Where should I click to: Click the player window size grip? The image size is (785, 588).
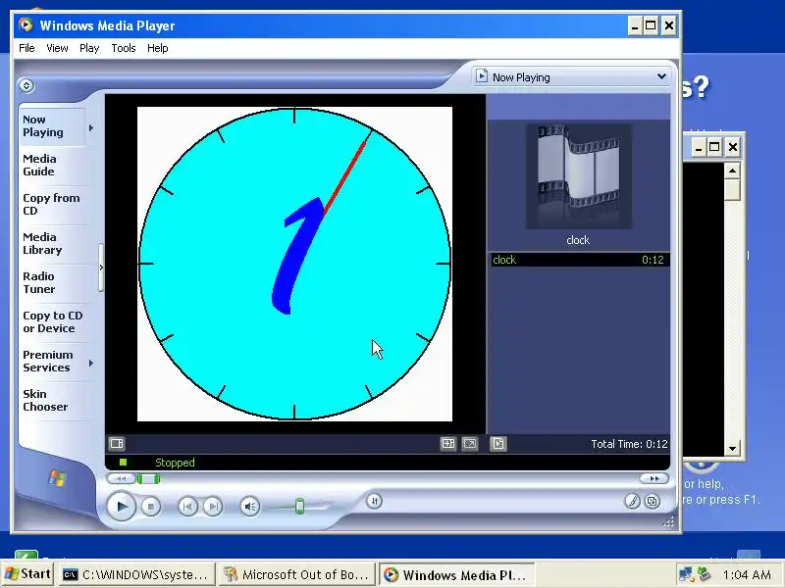point(669,522)
